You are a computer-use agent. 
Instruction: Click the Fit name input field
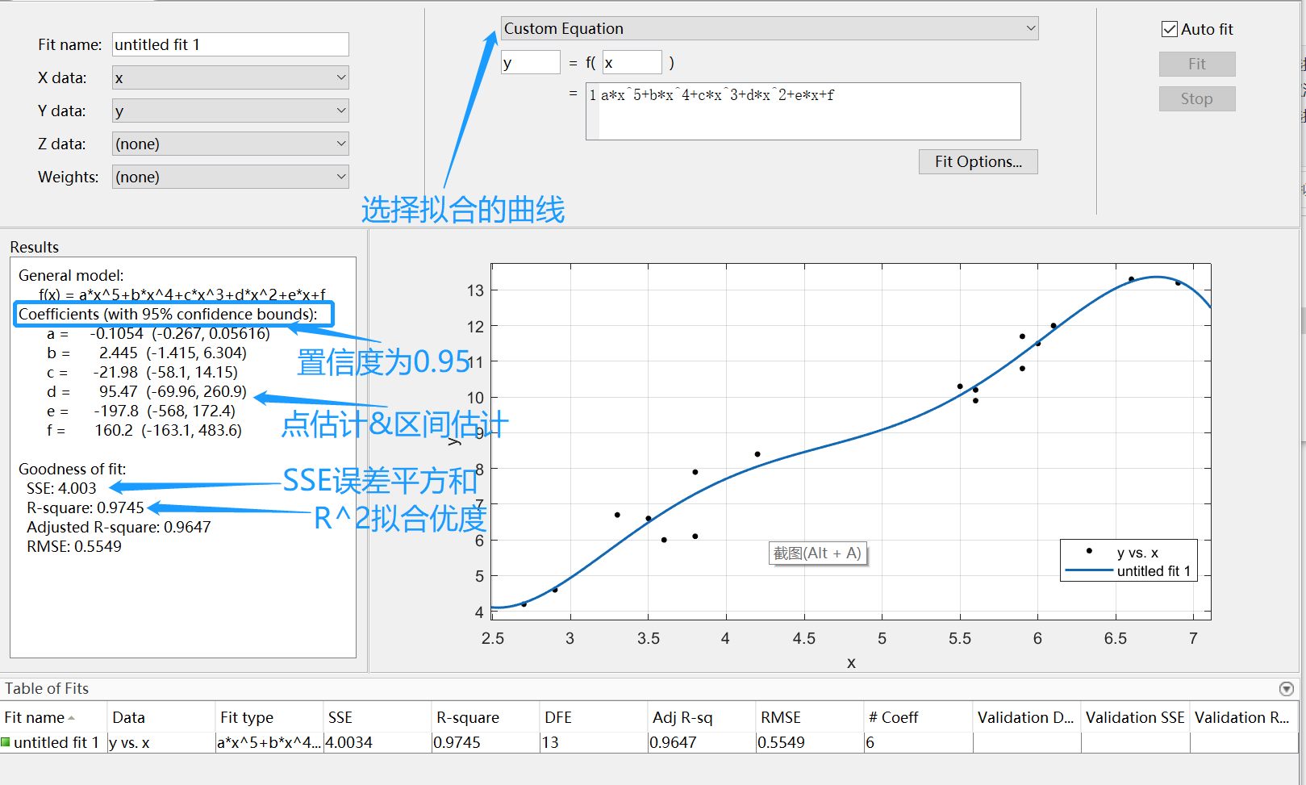[230, 44]
